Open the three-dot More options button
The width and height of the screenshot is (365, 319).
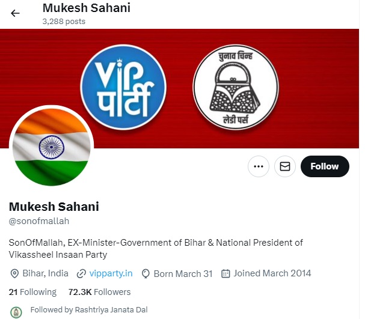coord(259,166)
